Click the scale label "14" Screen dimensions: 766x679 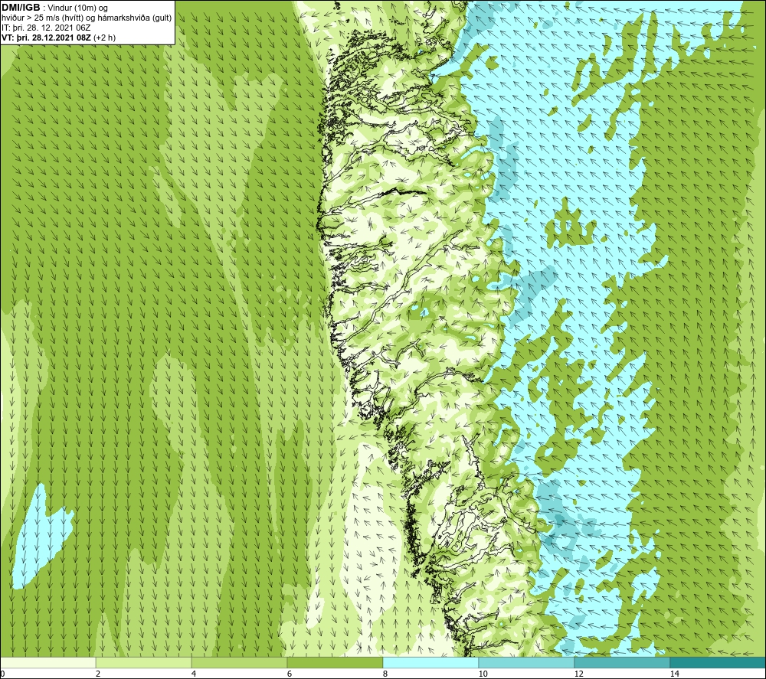(x=674, y=674)
